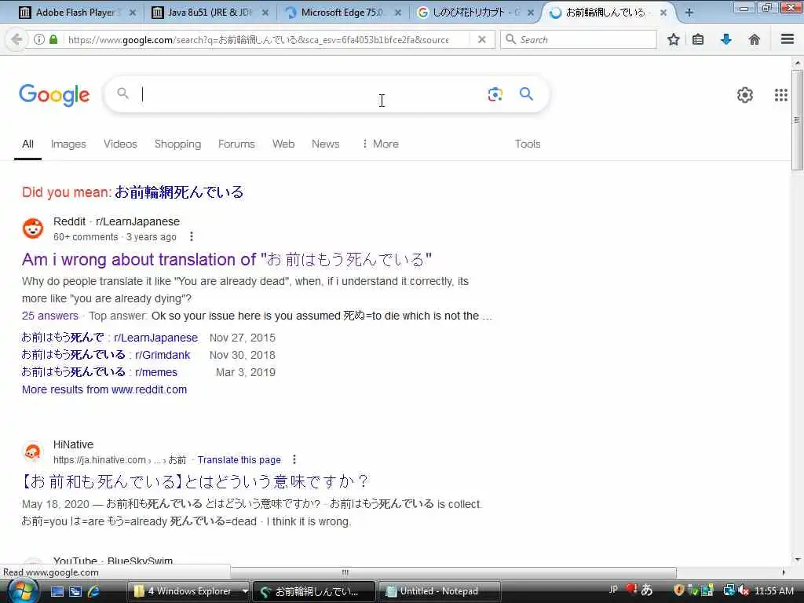This screenshot has height=603, width=804.
Task: Close the Adobe Flash Player tab
Action: coord(132,13)
